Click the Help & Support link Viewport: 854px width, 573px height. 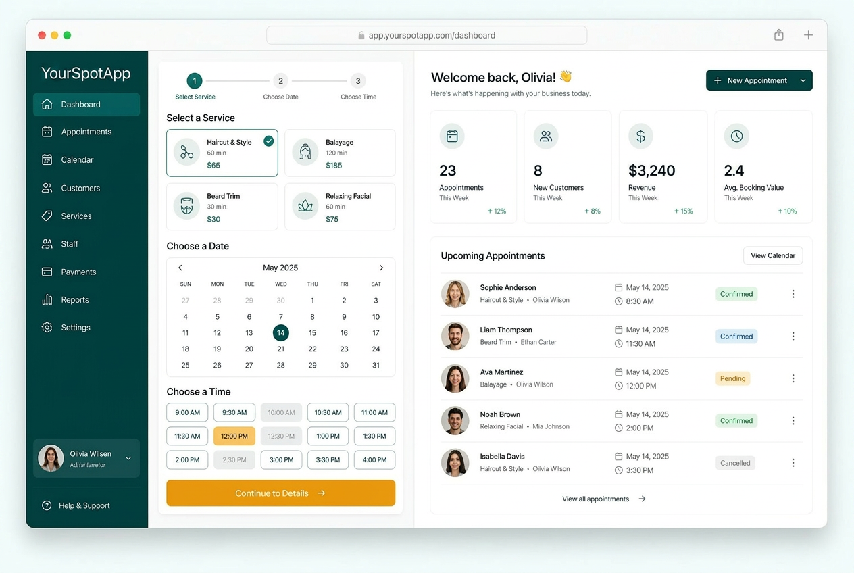click(76, 505)
